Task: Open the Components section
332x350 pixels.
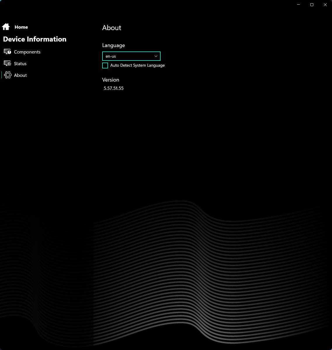Action: pyautogui.click(x=27, y=52)
